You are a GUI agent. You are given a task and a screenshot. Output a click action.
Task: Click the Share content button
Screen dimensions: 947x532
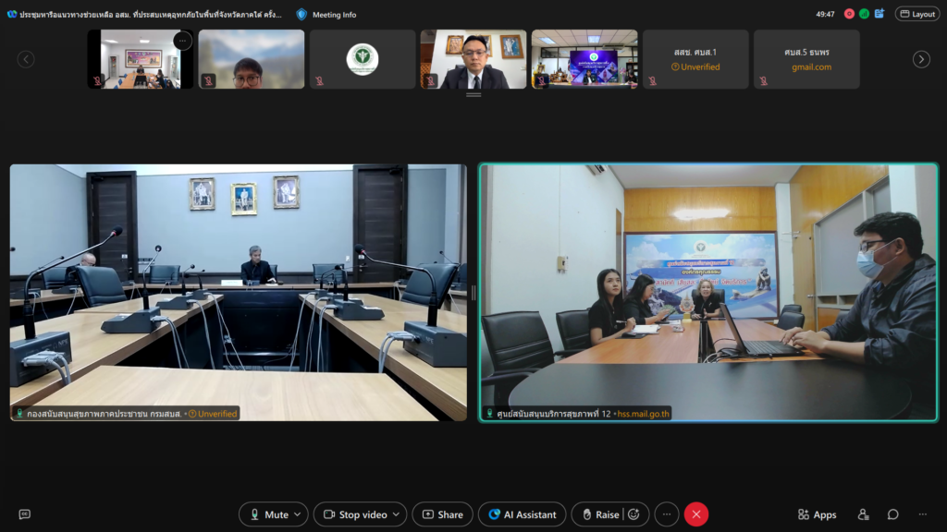(442, 514)
